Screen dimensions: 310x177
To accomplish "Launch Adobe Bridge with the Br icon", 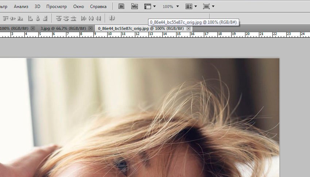I will point(122,7).
